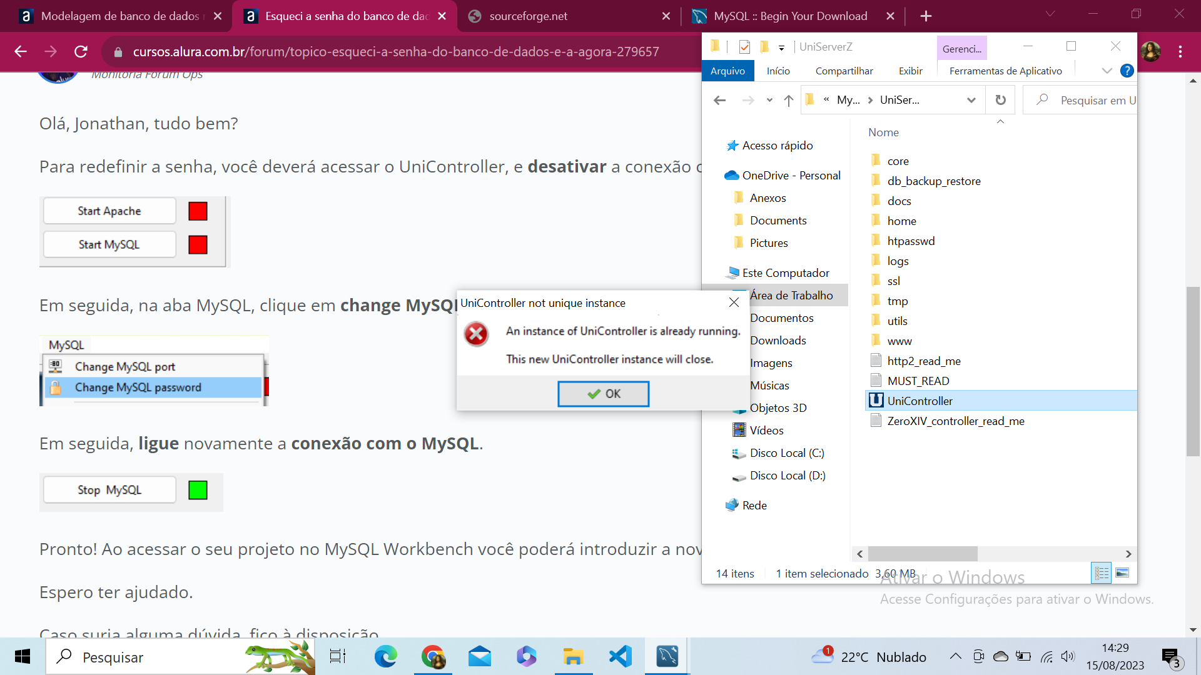The height and width of the screenshot is (675, 1201).
Task: Click the Gerenciar contextual tab
Action: coord(961,48)
